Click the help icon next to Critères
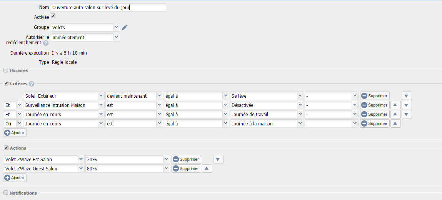The height and width of the screenshot is (200, 442). 32,84
